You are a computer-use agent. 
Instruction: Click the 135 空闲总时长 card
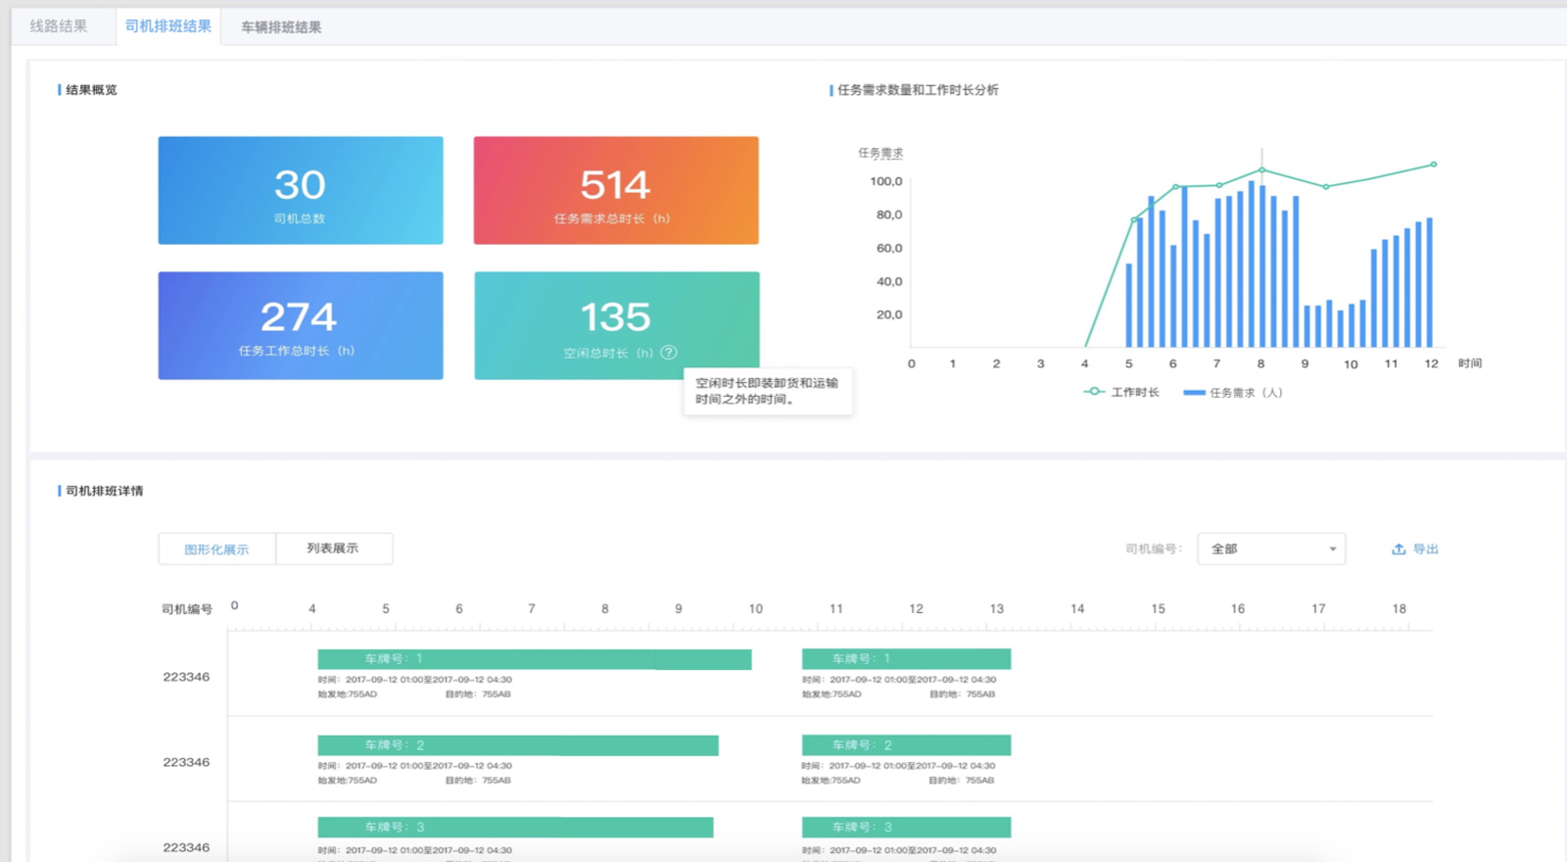pos(617,325)
